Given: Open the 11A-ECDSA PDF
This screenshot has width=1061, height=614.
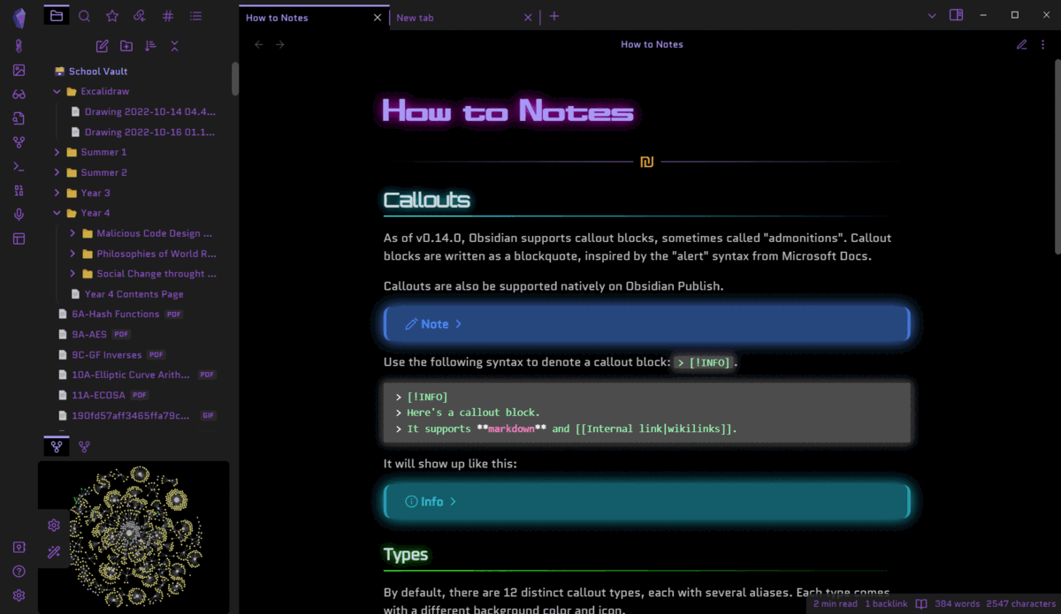Looking at the screenshot, I should tap(98, 395).
